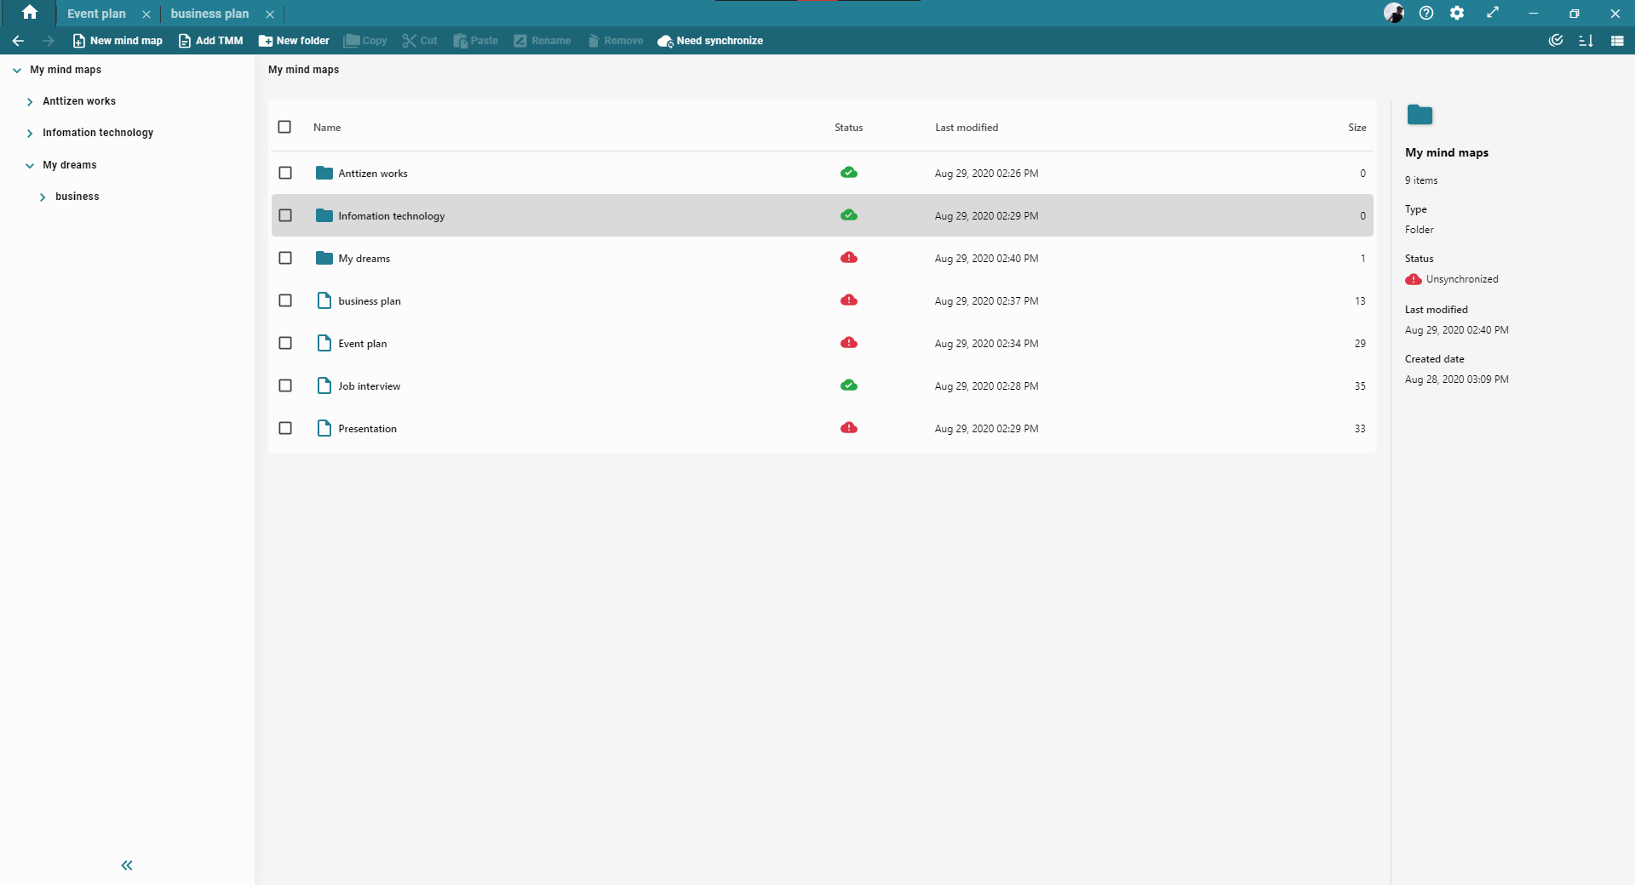This screenshot has width=1635, height=885.
Task: Switch to the business plan tab
Action: [209, 14]
